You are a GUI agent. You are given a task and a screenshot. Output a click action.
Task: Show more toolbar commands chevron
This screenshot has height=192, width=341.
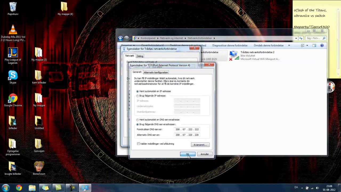point(289,45)
